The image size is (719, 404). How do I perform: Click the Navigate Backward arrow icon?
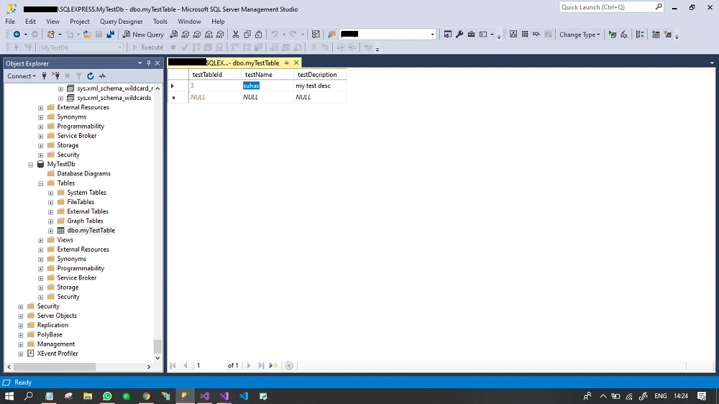(17, 35)
